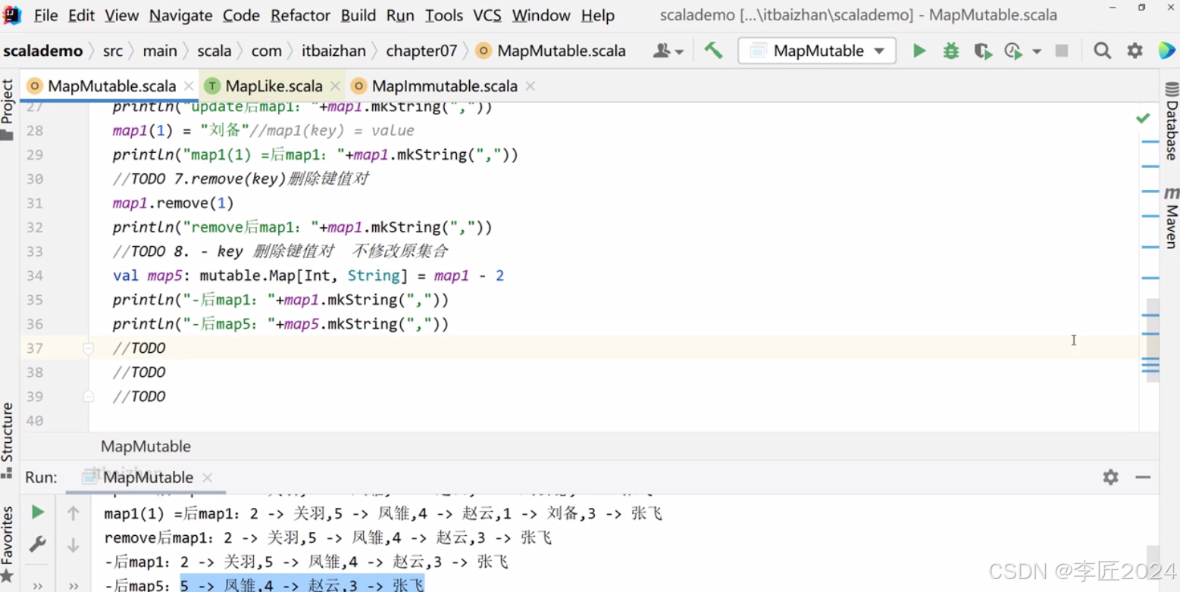The width and height of the screenshot is (1180, 592).
Task: Click the src breadcrumb
Action: (113, 51)
